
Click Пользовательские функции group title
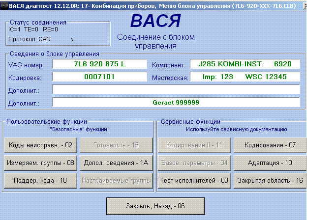coord(47,122)
